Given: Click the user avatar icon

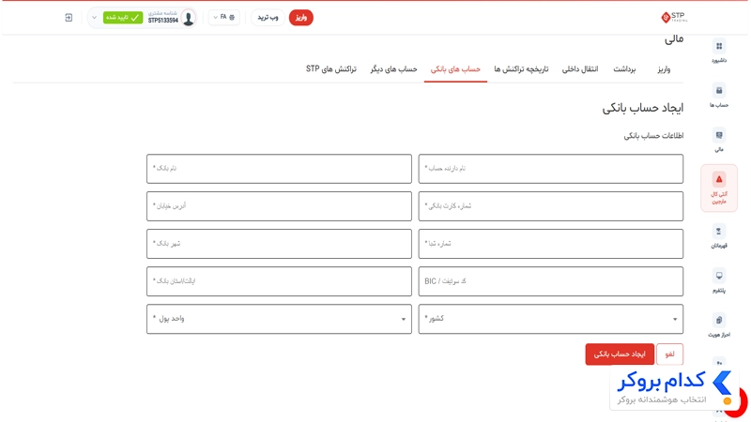Looking at the screenshot, I should (x=189, y=18).
